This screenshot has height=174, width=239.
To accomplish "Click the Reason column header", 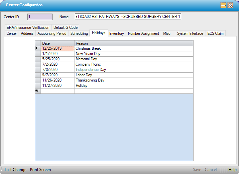I will [x=133, y=43].
